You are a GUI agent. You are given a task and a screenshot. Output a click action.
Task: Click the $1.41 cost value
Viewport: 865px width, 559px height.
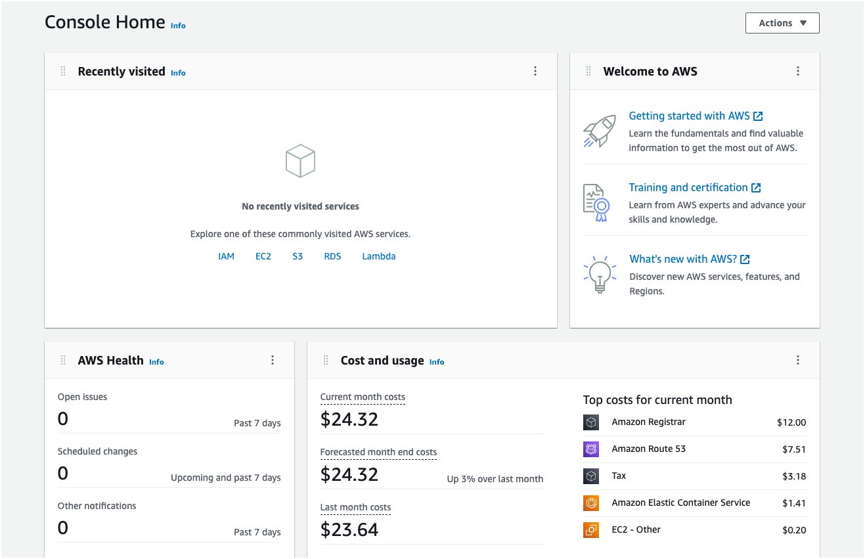[x=794, y=503]
